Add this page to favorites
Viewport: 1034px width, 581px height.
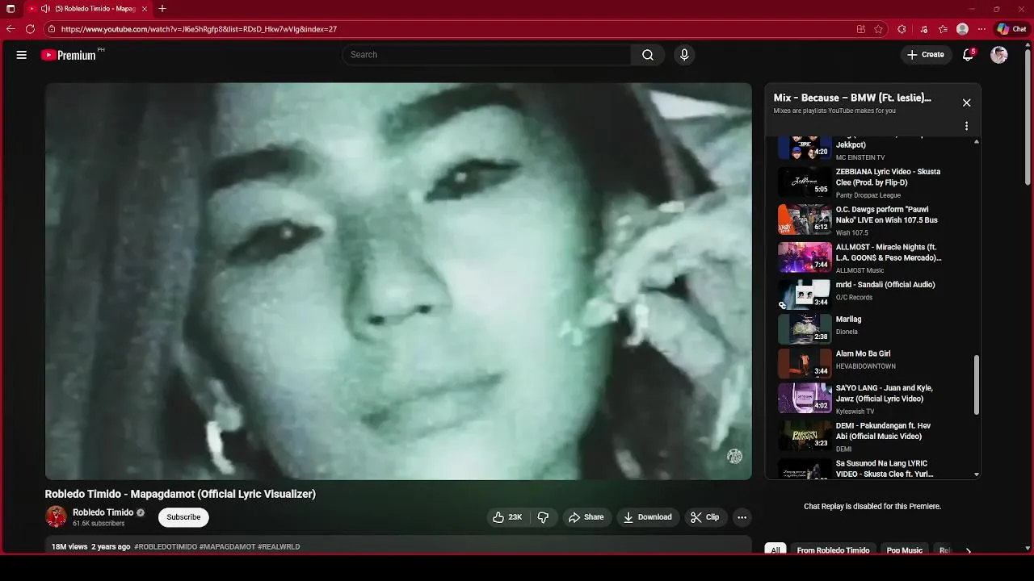point(878,29)
